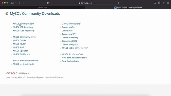171x96 pixels.
Task: Open Terms of Use footer link
Action: click(31, 77)
